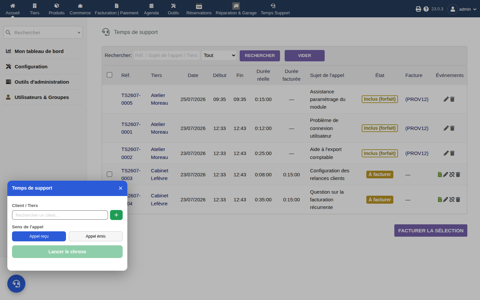Open the print icon in top bar

pos(418,9)
